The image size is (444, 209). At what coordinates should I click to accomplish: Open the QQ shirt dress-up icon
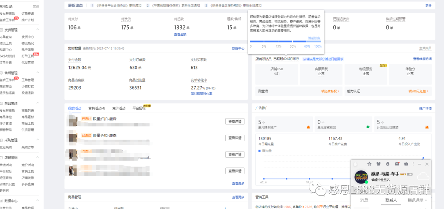378,164
